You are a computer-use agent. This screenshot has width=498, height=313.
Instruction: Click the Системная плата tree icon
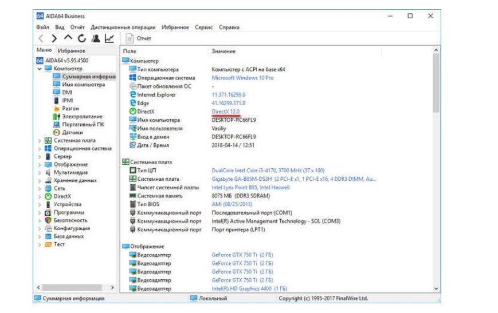(48, 141)
